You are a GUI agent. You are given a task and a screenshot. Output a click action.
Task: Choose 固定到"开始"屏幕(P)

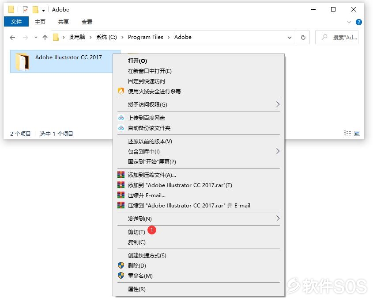pyautogui.click(x=152, y=161)
